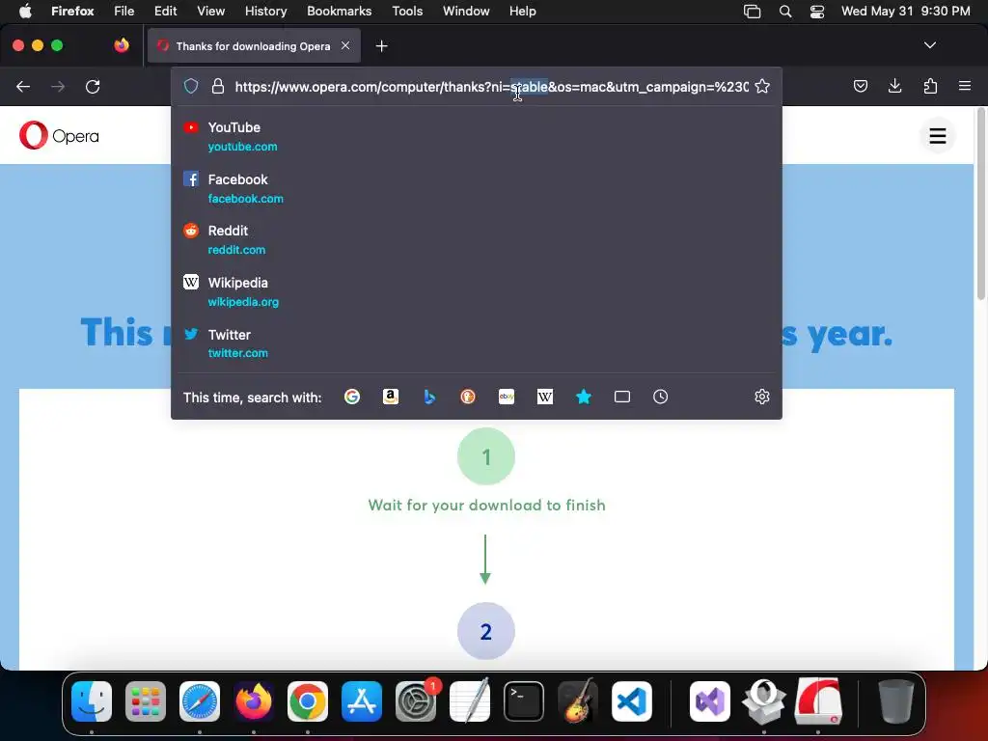Image resolution: width=988 pixels, height=741 pixels.
Task: Search open tabs icon
Action: [x=622, y=397]
